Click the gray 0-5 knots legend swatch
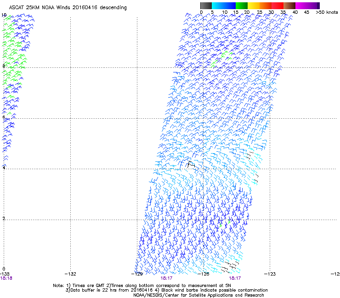Image resolution: width=340 pixels, height=298 pixels. (206, 6)
